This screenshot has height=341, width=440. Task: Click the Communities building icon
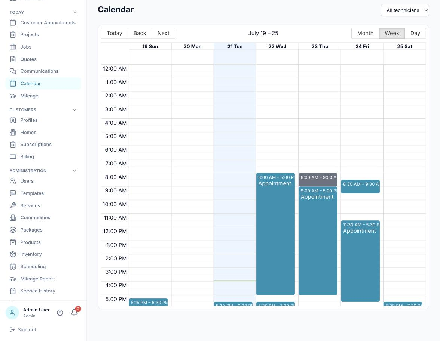13,218
